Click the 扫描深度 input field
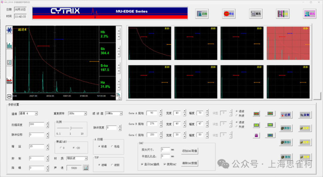The width and height of the screenshot is (323, 177). pyautogui.click(x=37, y=125)
